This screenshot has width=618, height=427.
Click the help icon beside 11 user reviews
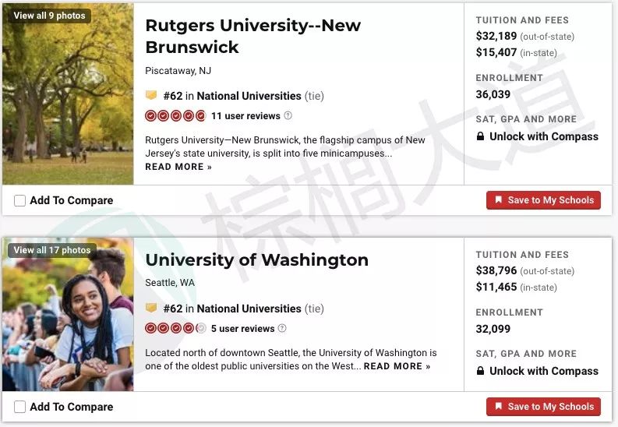pos(288,116)
